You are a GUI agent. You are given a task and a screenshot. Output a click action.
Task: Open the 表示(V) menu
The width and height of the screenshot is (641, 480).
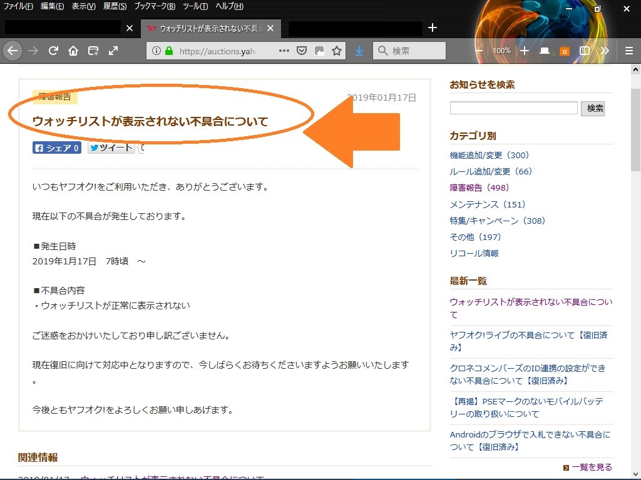[83, 6]
